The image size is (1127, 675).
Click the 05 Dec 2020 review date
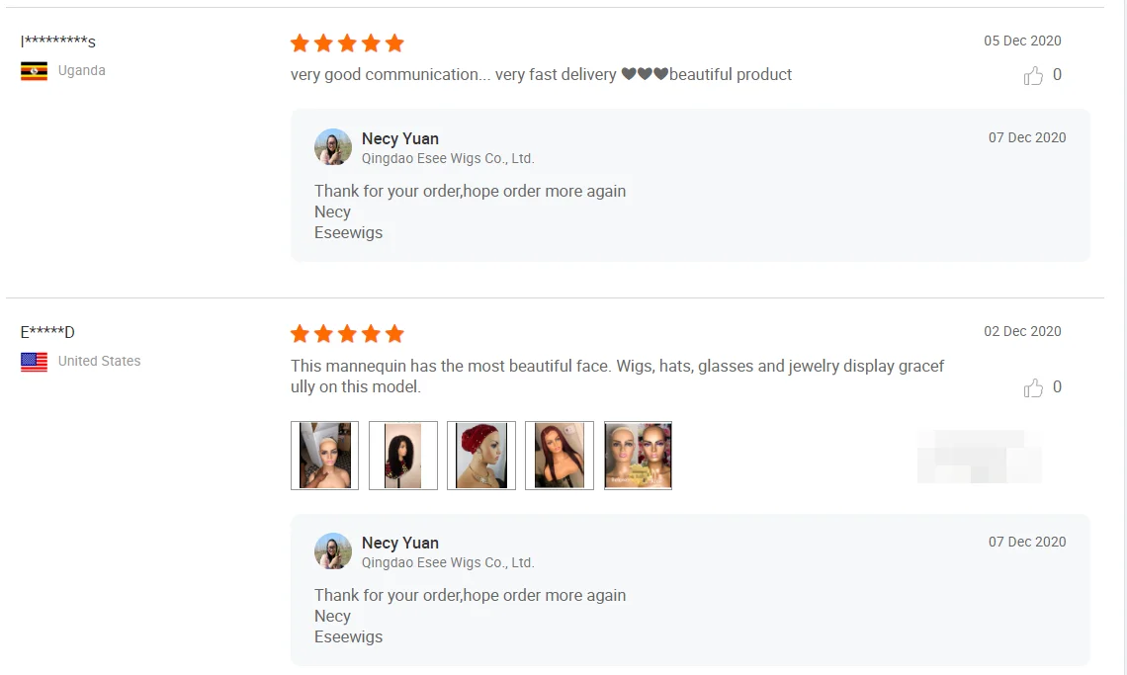pyautogui.click(x=1022, y=41)
